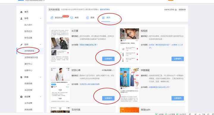Viewport: 214px width, 115px height.
Task: Click the 自运营 box icon
Action: coord(21,97)
